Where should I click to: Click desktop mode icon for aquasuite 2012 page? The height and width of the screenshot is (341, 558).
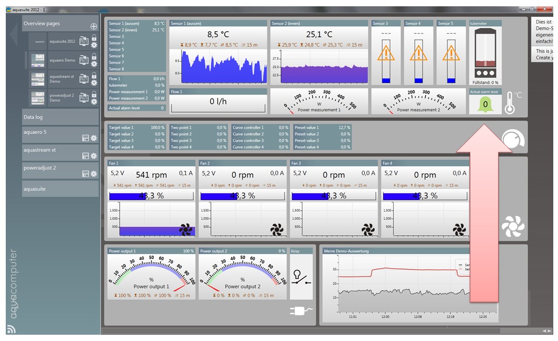[x=83, y=41]
